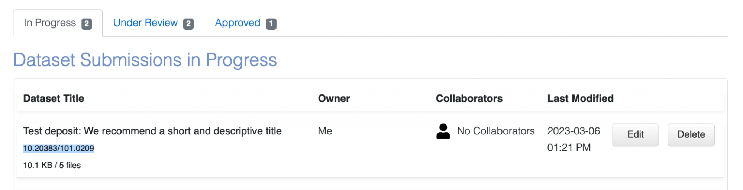The image size is (743, 190).
Task: Click the Dataset Submissions in Progress heading
Action: pyautogui.click(x=145, y=60)
